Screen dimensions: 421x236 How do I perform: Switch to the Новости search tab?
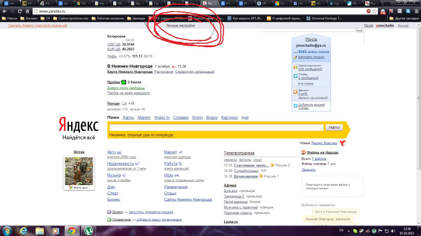pyautogui.click(x=162, y=117)
